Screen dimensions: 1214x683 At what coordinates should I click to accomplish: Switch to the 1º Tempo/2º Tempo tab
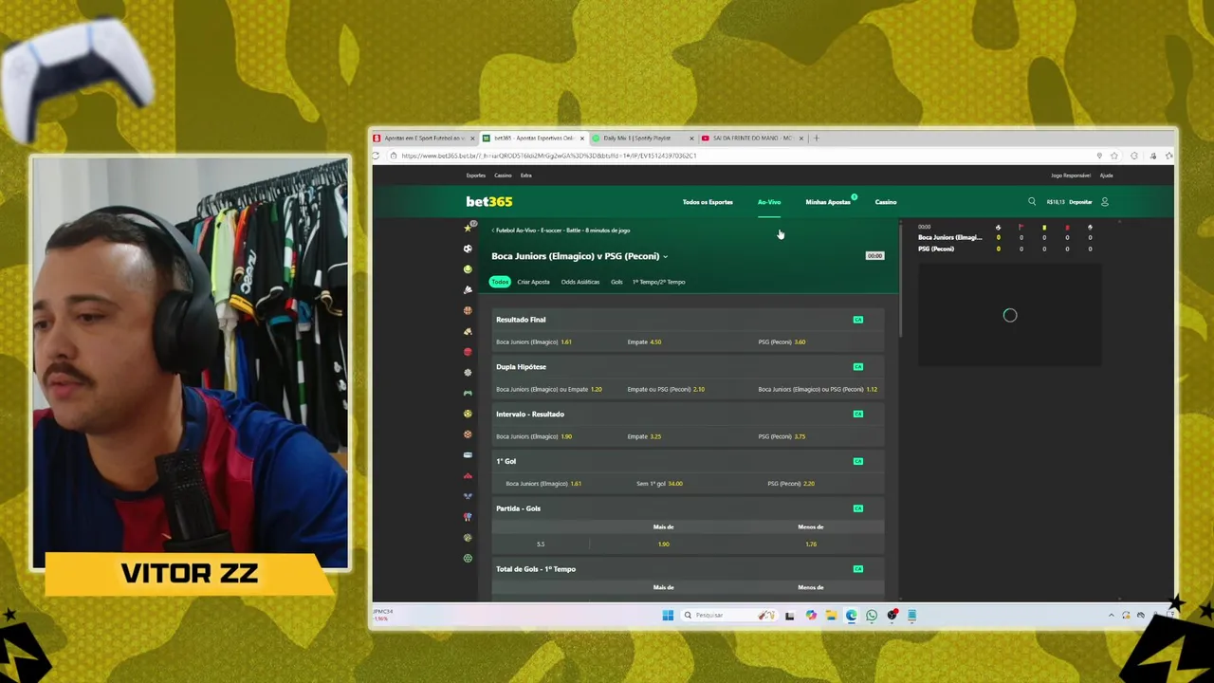[658, 282]
